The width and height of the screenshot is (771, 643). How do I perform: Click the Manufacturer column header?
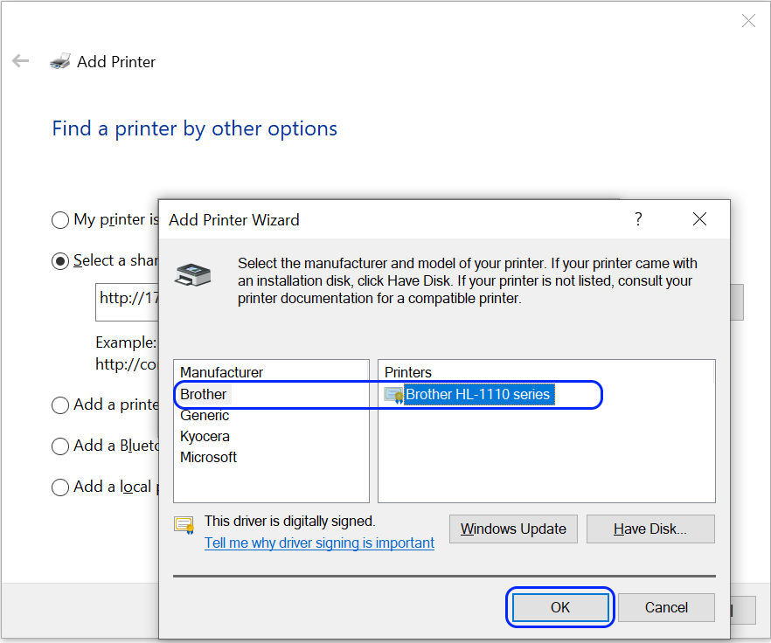[x=221, y=372]
